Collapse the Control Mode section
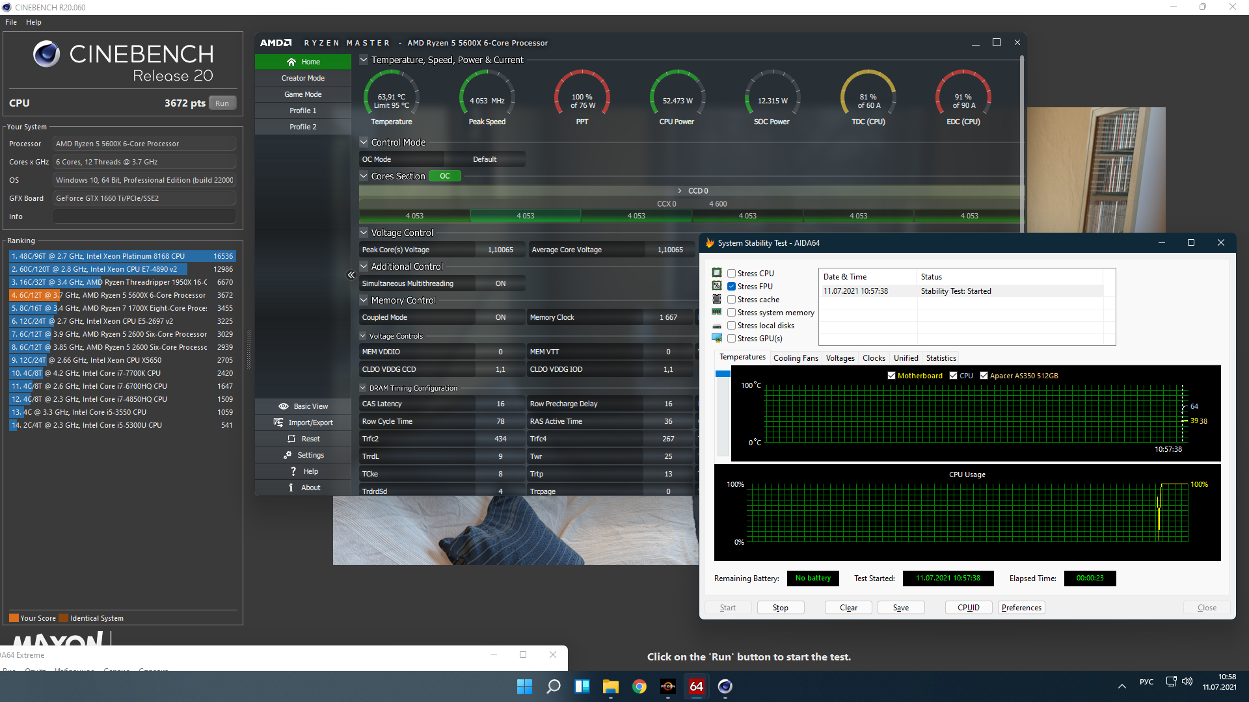Image resolution: width=1249 pixels, height=702 pixels. tap(364, 142)
